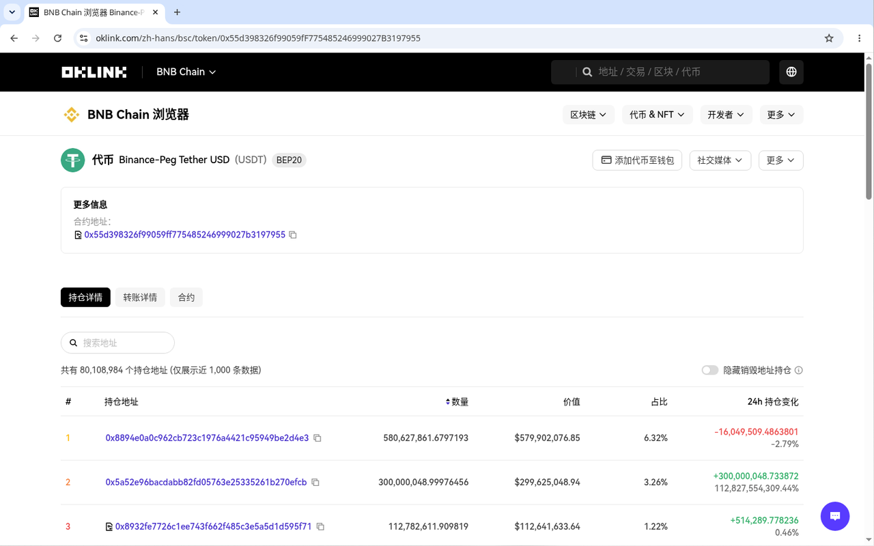The width and height of the screenshot is (874, 546).
Task: Bookmark this page with the star icon
Action: coord(829,38)
